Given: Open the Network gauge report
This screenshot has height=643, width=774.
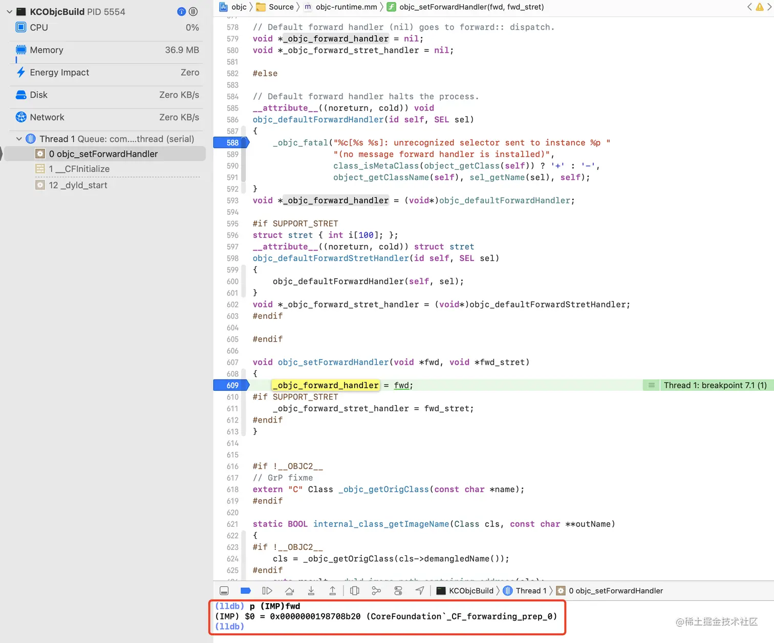Looking at the screenshot, I should tap(107, 117).
